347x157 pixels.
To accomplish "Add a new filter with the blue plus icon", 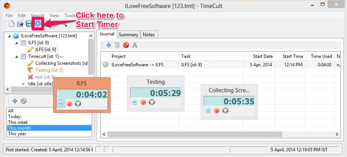I will pyautogui.click(x=15, y=101).
